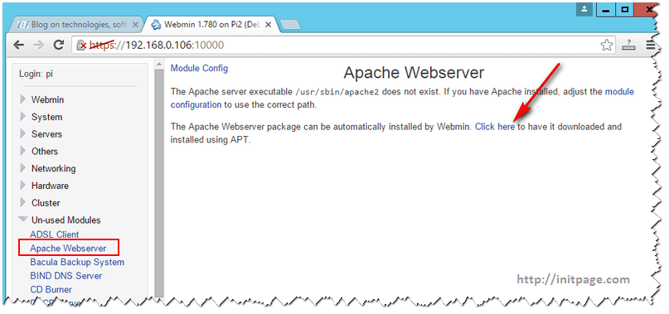Screen dimensions: 669x314
Task: Click the Module Config link
Action: pyautogui.click(x=199, y=68)
